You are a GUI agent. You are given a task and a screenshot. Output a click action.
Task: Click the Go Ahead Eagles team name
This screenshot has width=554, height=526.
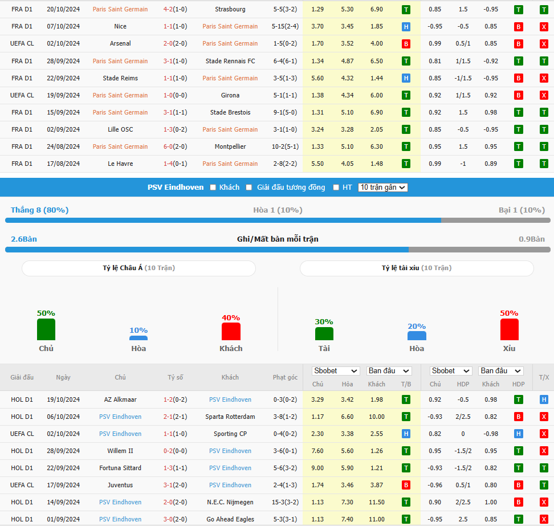[x=230, y=519]
